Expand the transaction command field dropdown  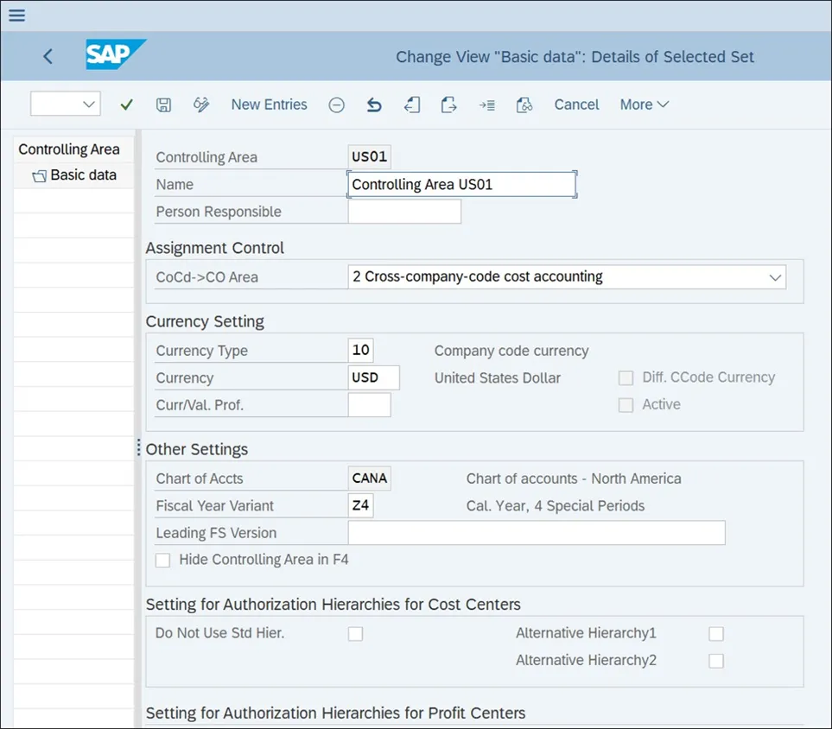(89, 105)
